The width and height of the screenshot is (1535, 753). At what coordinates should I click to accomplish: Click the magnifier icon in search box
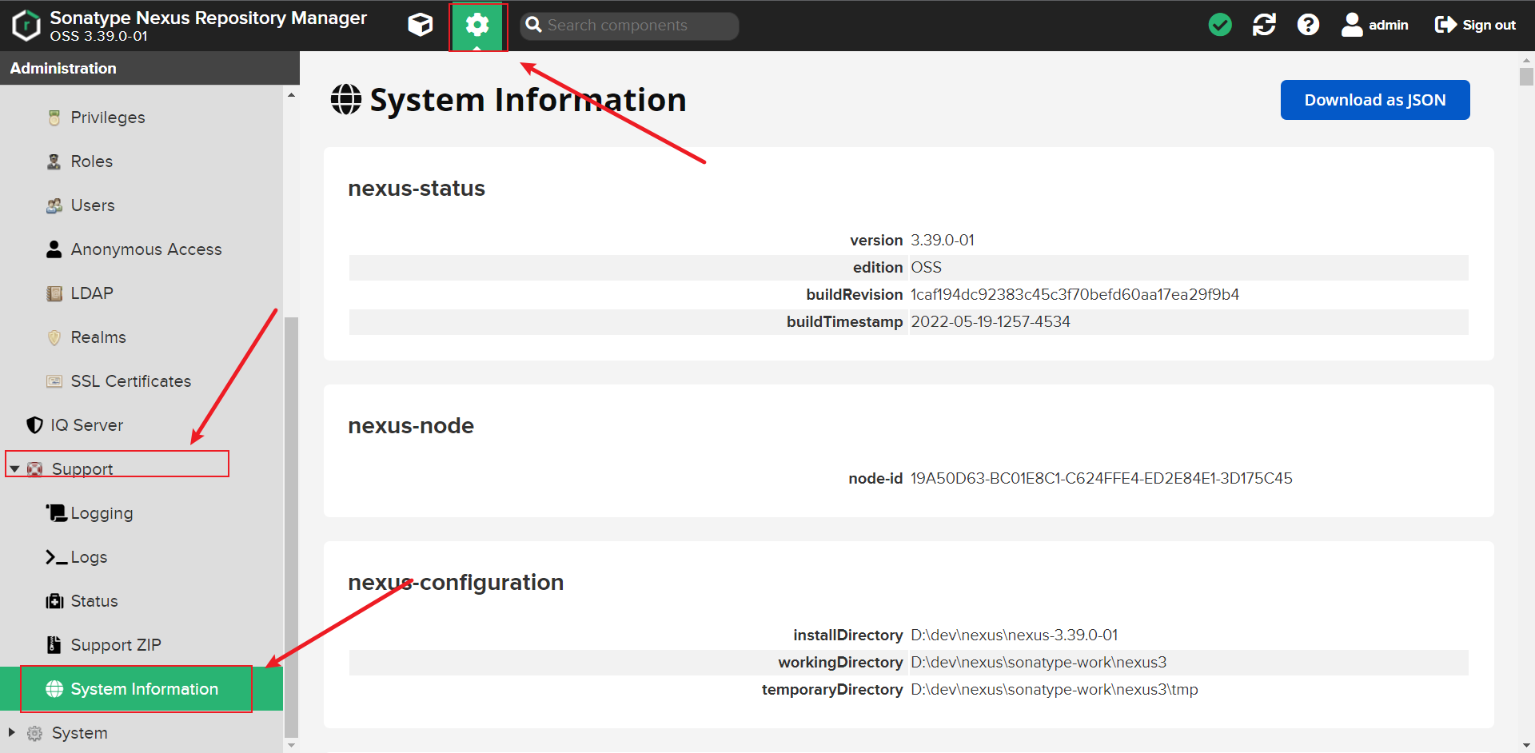coord(534,25)
